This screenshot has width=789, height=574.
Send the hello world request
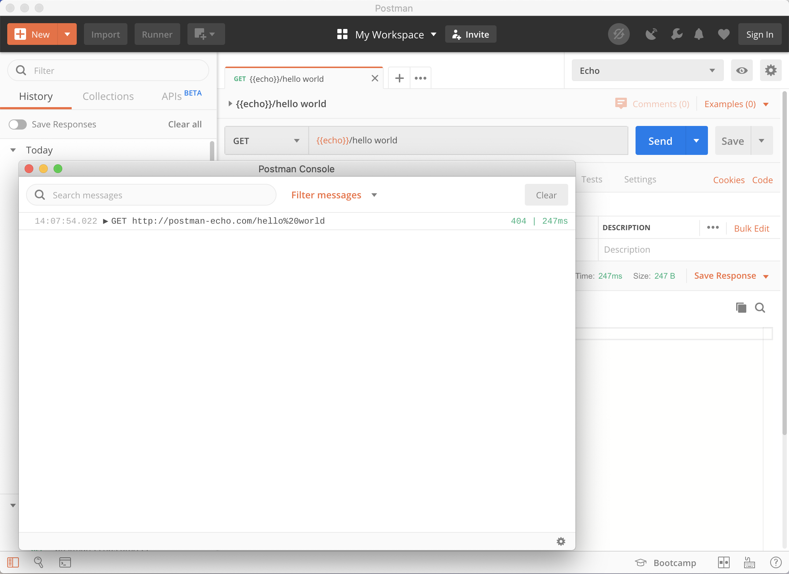[660, 140]
